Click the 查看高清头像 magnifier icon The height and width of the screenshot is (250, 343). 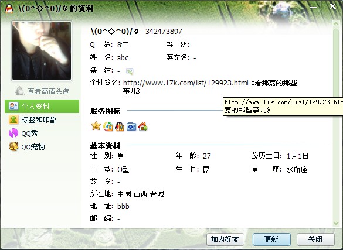20,91
